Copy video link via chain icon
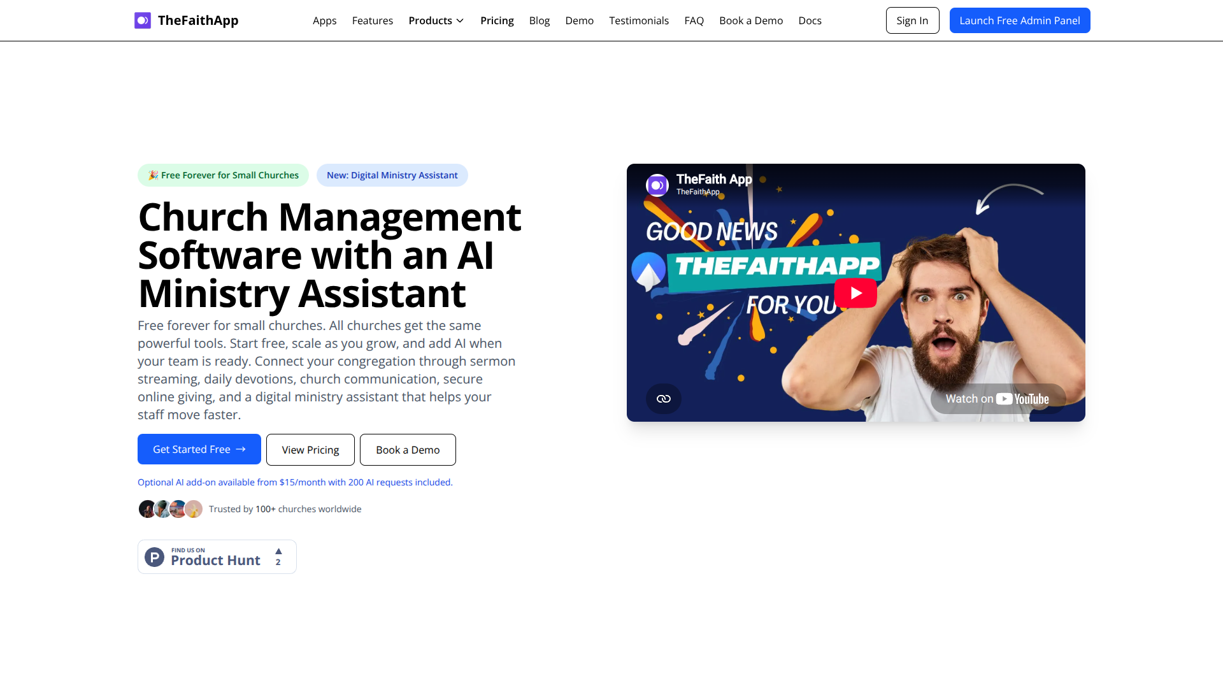The width and height of the screenshot is (1223, 688). [x=664, y=399]
